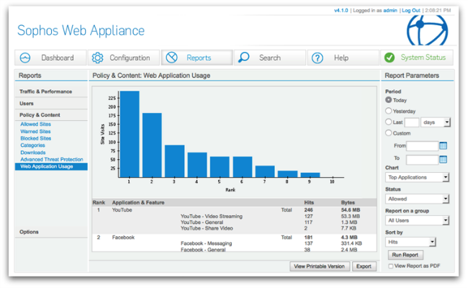Open the days unit dropdown
Screen dimensions: 468x288
435,122
